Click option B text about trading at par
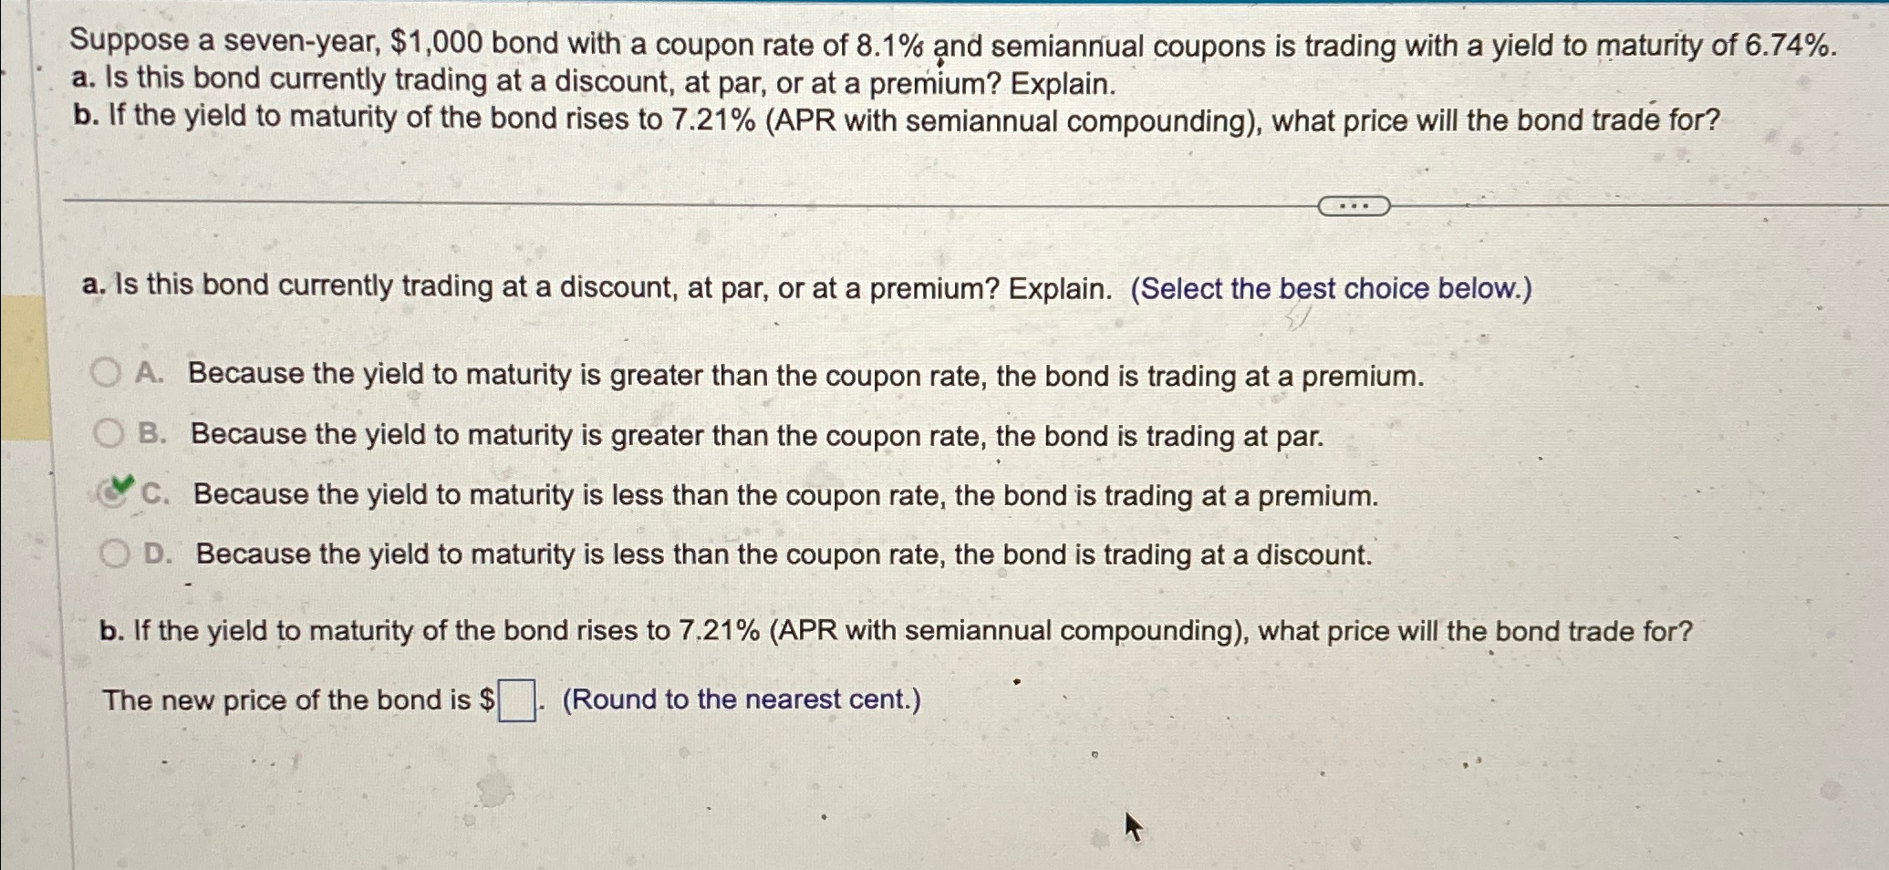The height and width of the screenshot is (870, 1889). pos(757,435)
